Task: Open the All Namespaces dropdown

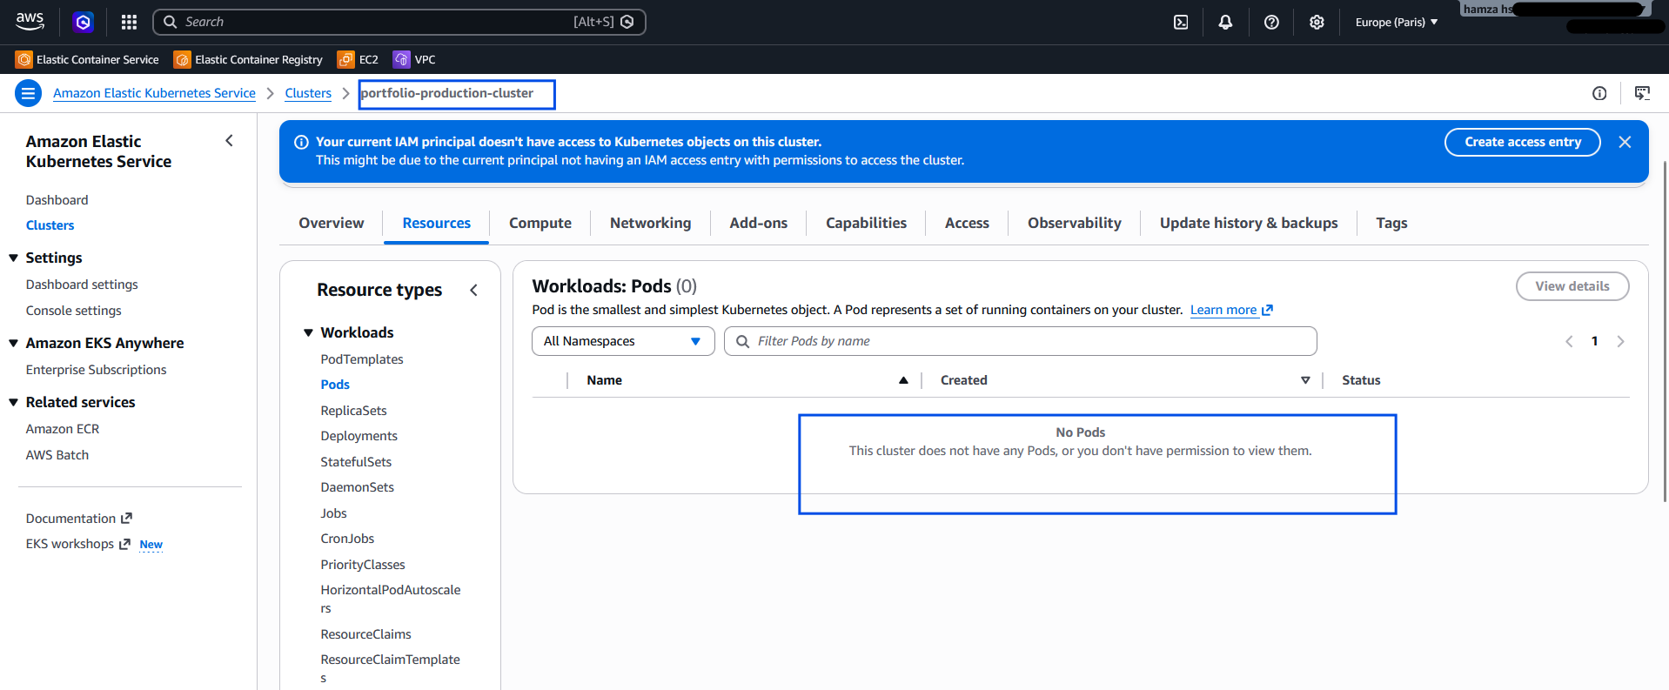Action: tap(623, 341)
